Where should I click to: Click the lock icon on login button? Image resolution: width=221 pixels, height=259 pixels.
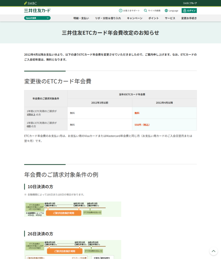click(185, 11)
